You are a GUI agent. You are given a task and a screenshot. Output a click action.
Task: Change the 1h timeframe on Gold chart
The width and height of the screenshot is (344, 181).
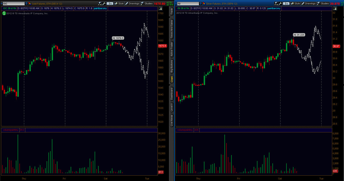coord(110,3)
